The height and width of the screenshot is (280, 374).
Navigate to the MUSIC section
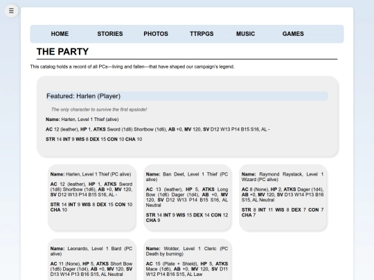[x=245, y=34]
